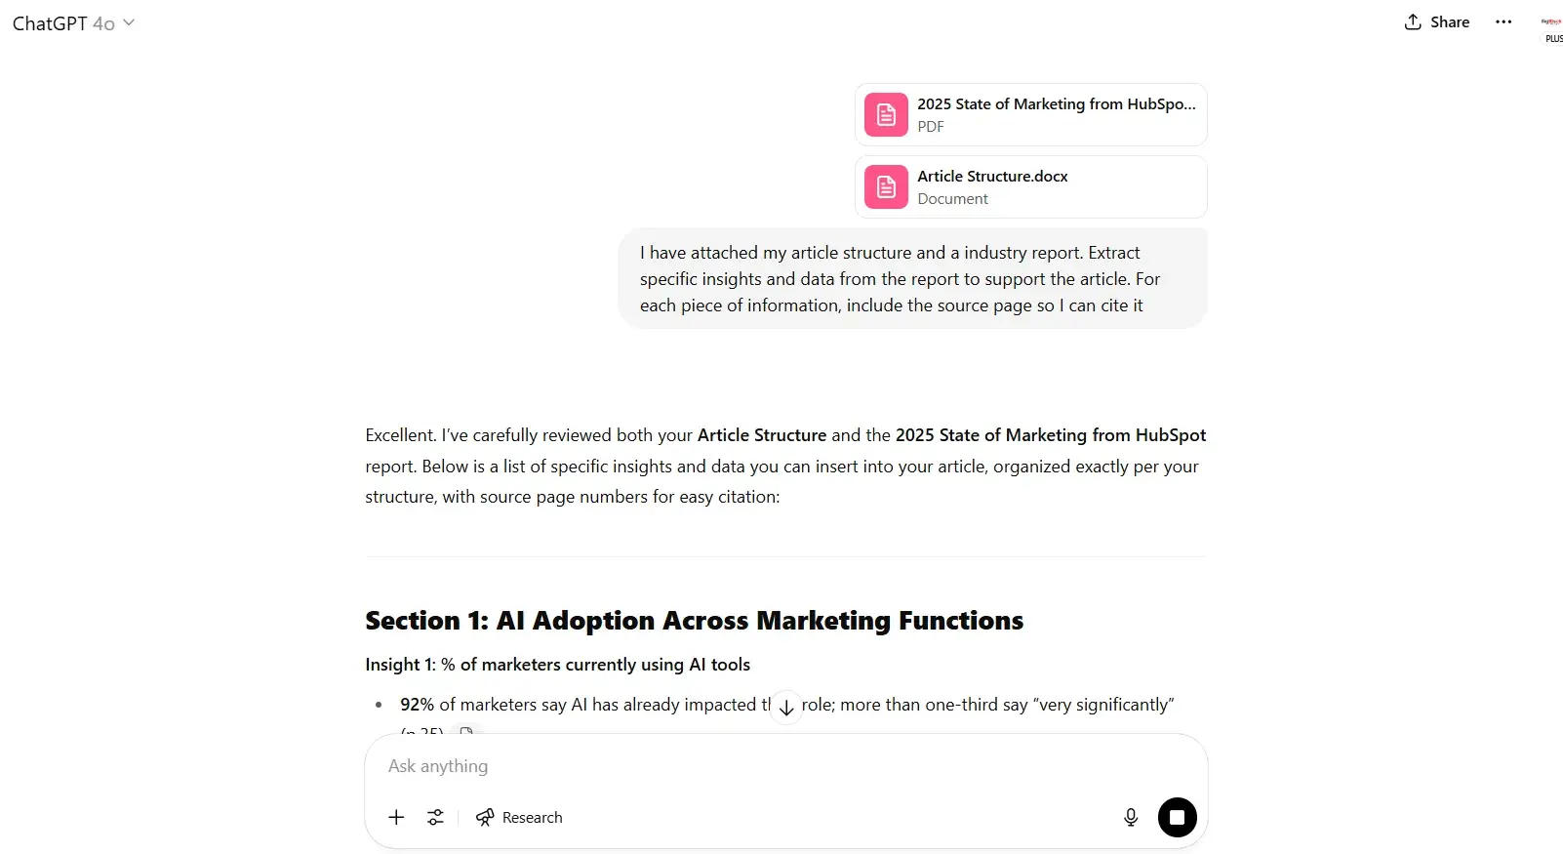Click the citation icon after the 92% statistic
This screenshot has width=1563, height=854.
pyautogui.click(x=467, y=730)
